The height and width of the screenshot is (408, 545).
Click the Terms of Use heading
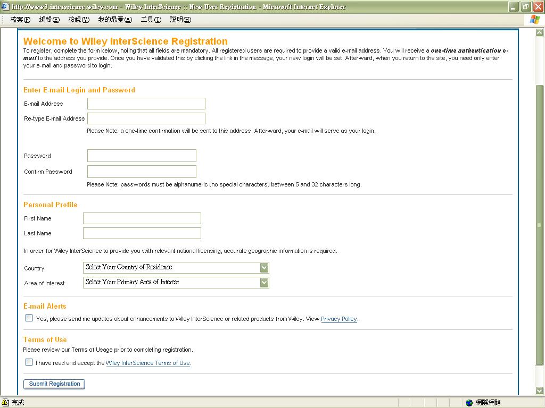pyautogui.click(x=45, y=339)
